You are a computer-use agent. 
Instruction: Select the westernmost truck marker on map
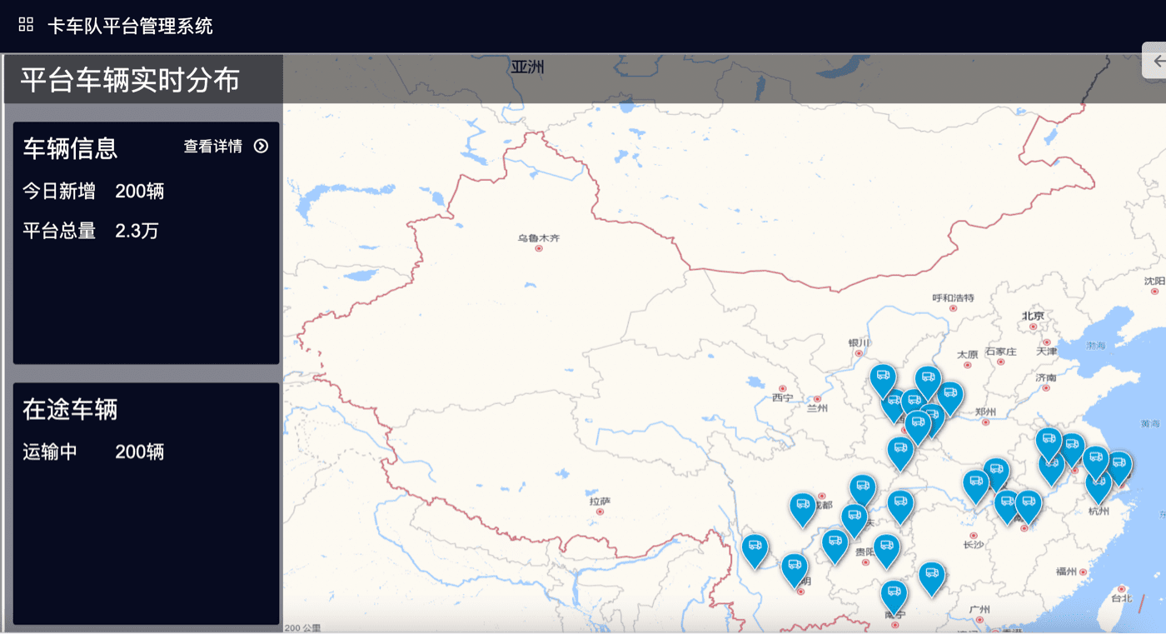point(755,548)
